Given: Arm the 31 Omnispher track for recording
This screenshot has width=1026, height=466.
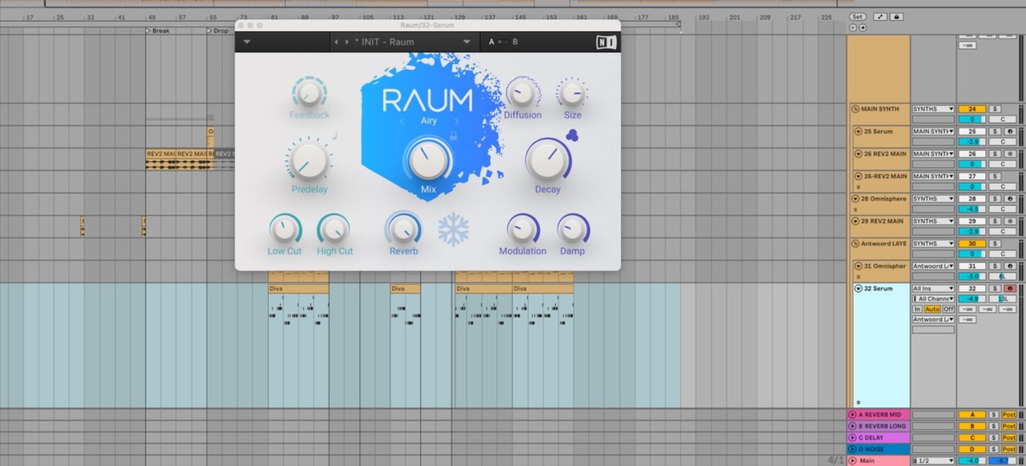Looking at the screenshot, I should [x=1009, y=266].
